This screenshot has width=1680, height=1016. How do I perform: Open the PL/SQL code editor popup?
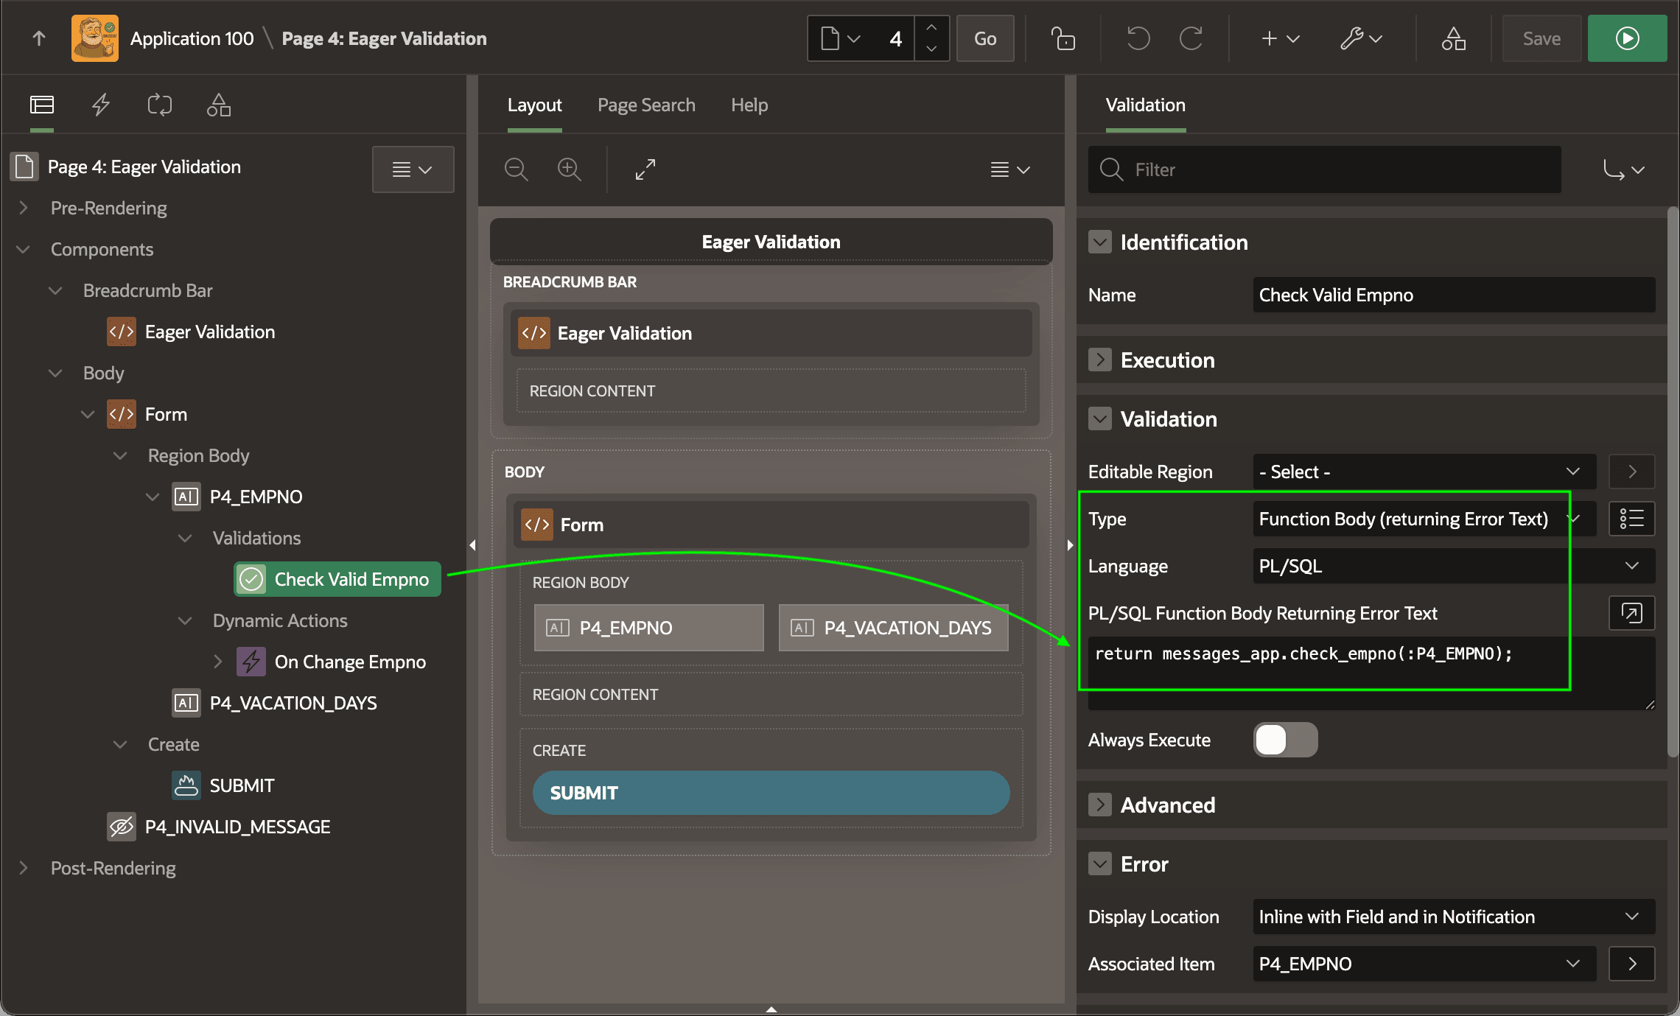coord(1631,613)
